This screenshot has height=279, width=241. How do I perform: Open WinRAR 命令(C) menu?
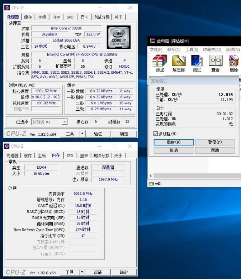pos(174,49)
